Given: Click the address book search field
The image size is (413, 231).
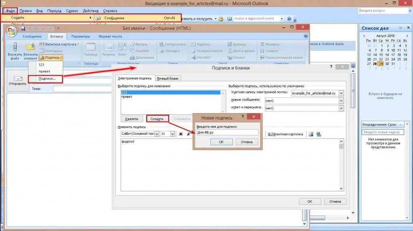Looking at the screenshot, I should click(256, 19).
